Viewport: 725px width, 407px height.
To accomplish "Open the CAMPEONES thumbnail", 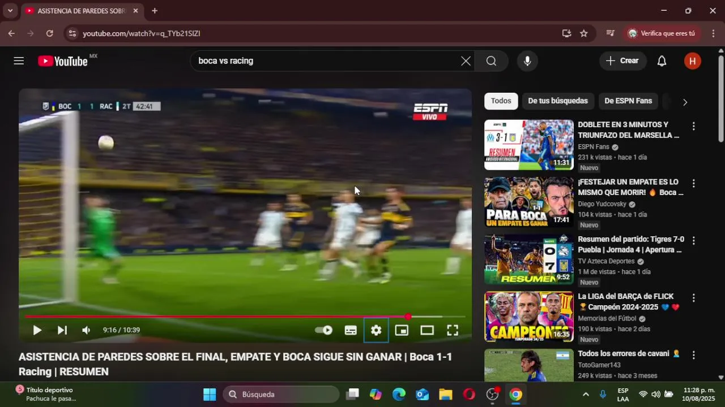I will tap(529, 317).
